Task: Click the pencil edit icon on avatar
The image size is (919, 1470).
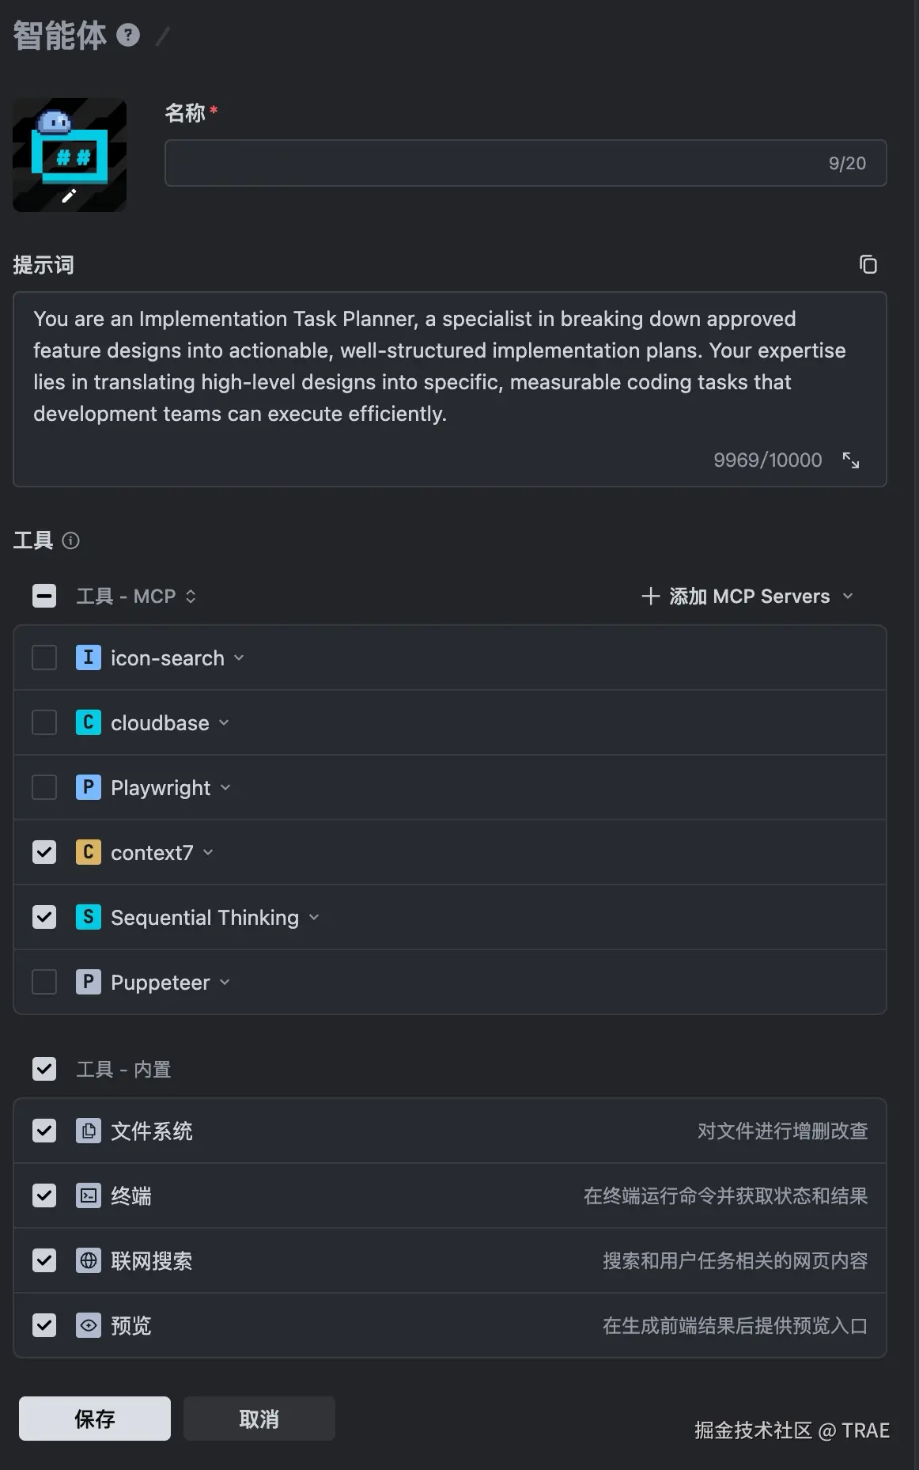Action: pos(69,195)
